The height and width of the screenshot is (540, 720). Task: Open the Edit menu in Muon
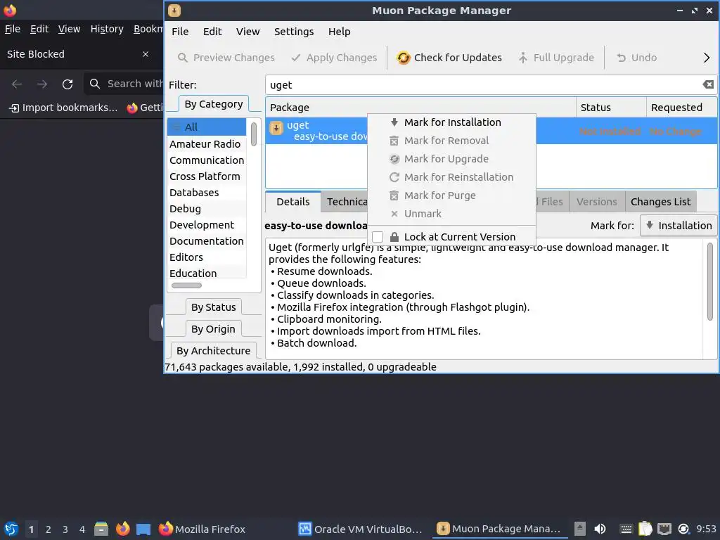[x=212, y=32]
